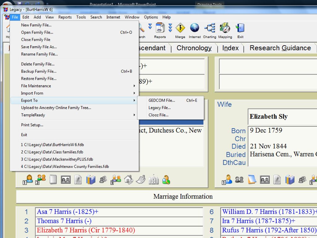
Task: Select Close Family File entry
Action: (x=74, y=40)
